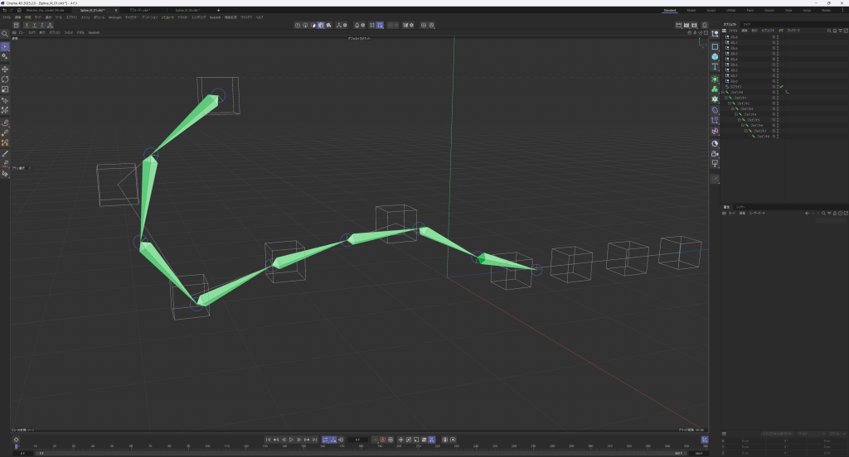Viewport: 849px width, 457px height.
Task: Open the search icon in the Object Manager header
Action: [x=829, y=31]
